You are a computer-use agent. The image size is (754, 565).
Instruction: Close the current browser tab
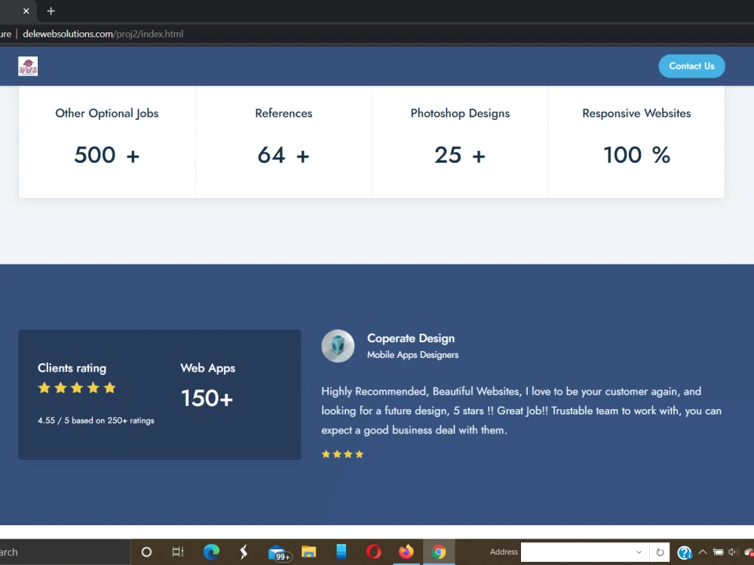(x=26, y=11)
